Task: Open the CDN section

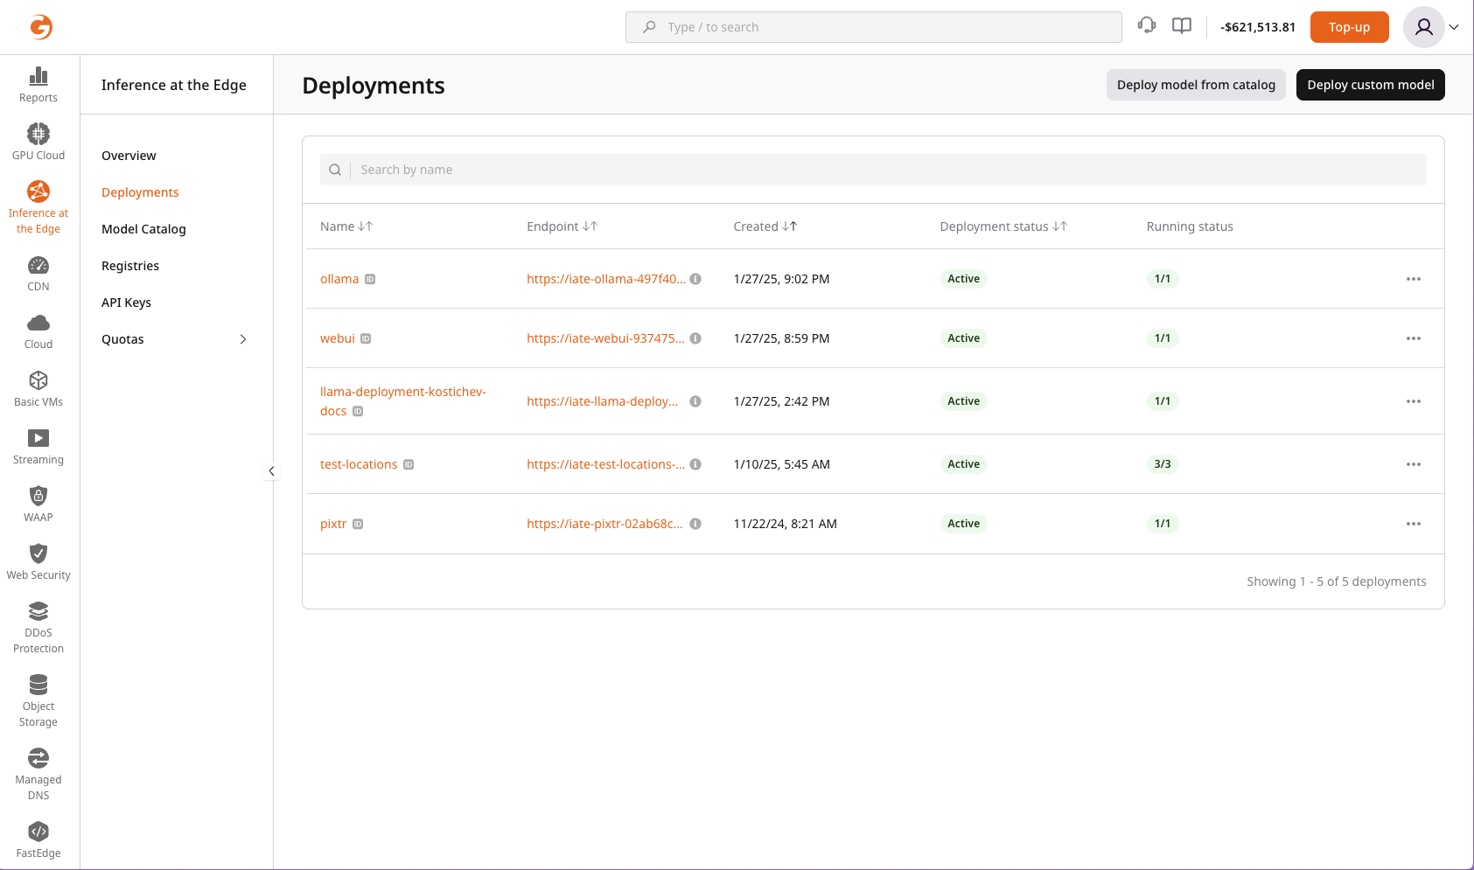Action: pyautogui.click(x=38, y=274)
